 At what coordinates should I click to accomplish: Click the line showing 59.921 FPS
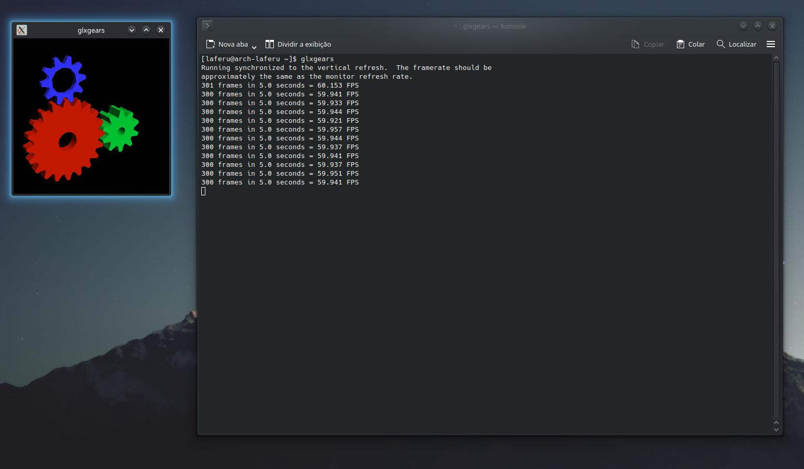[x=280, y=120]
